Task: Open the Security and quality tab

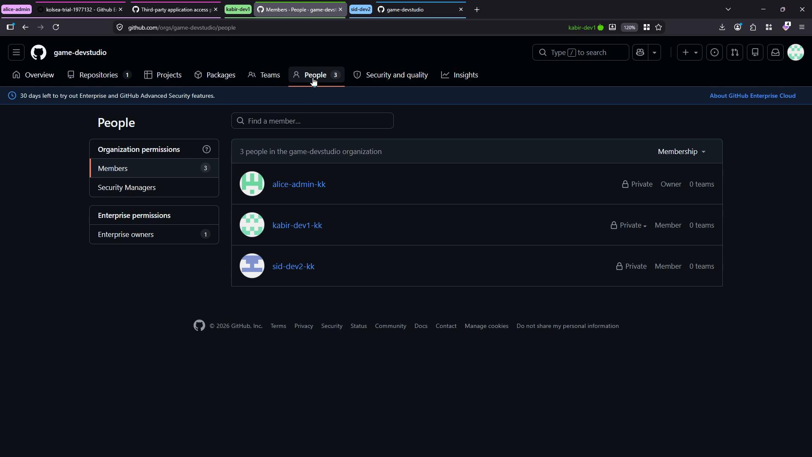Action: tap(391, 75)
